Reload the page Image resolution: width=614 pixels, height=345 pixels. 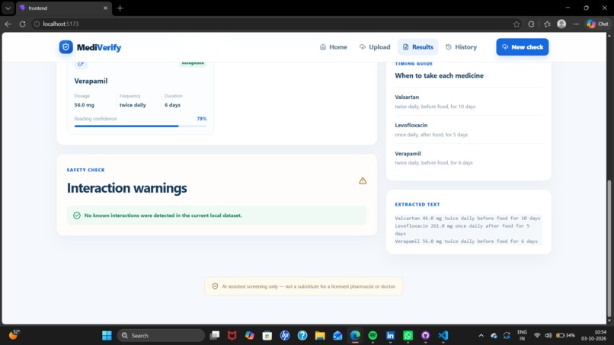coord(22,24)
